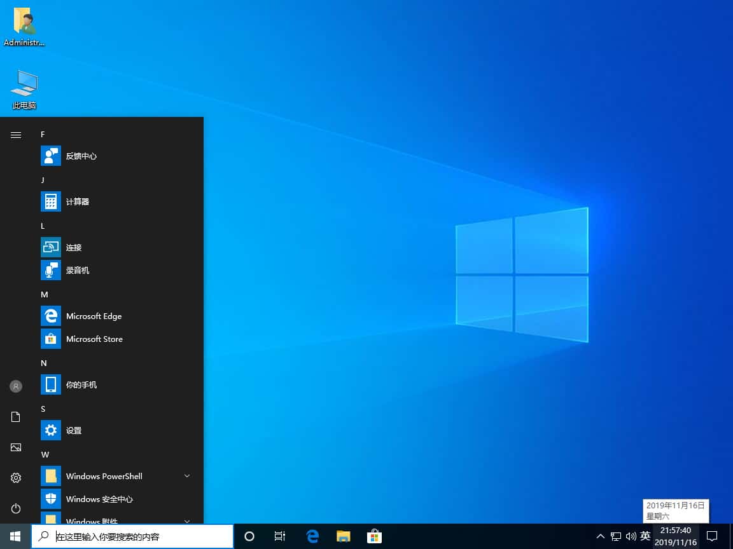This screenshot has height=549, width=733.
Task: Click the Power icon in Start sidebar
Action: (16, 508)
